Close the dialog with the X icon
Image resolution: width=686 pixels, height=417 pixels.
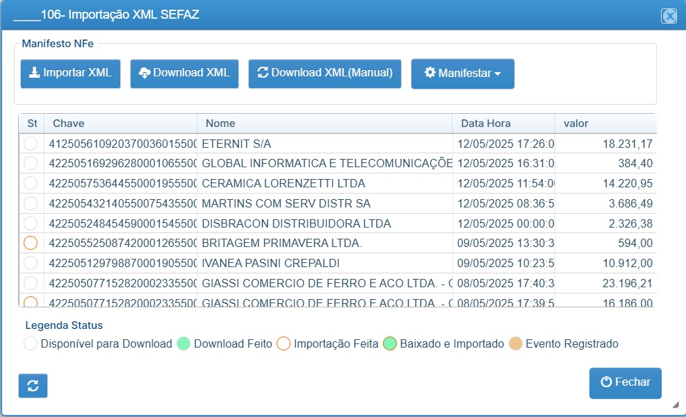pyautogui.click(x=669, y=16)
